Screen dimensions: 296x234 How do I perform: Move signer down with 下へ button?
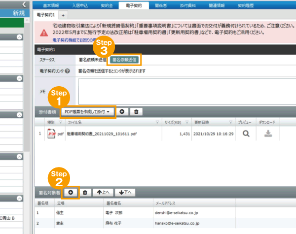click(x=125, y=192)
